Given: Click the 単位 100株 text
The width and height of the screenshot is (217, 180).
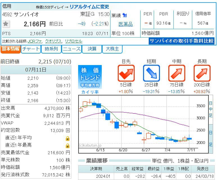Looking at the screenshot, I should 123,33.
